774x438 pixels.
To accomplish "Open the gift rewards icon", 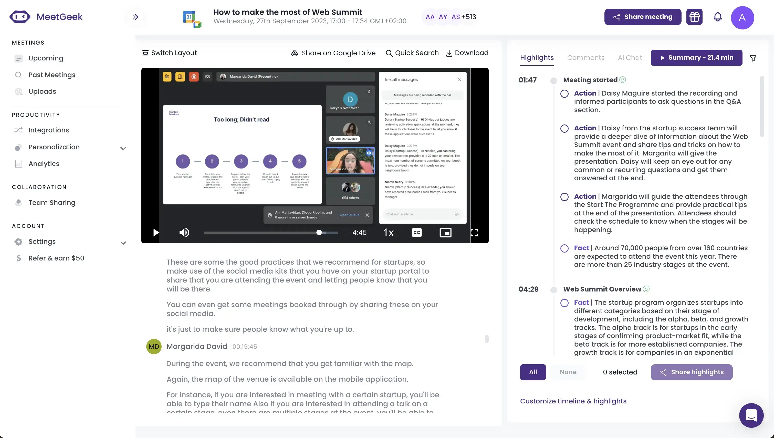I will click(x=694, y=17).
